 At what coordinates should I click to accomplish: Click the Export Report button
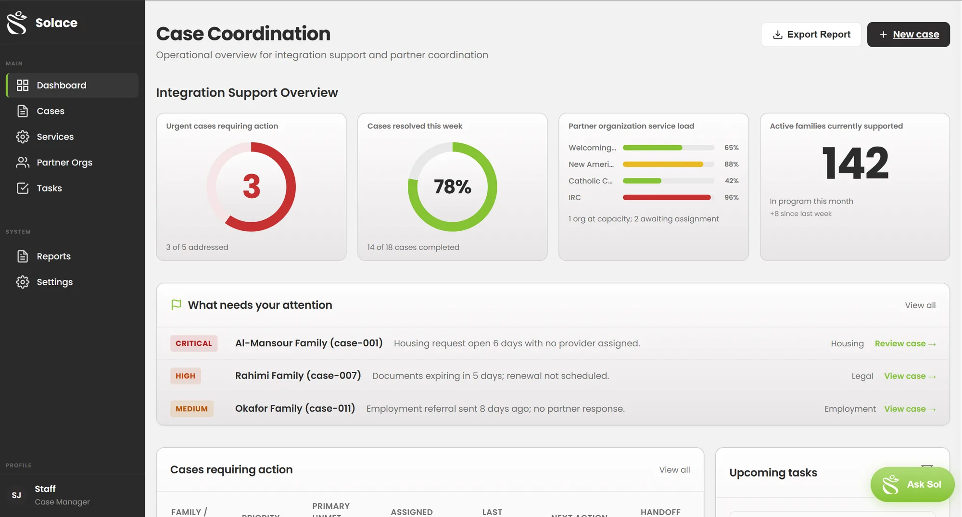click(x=811, y=35)
